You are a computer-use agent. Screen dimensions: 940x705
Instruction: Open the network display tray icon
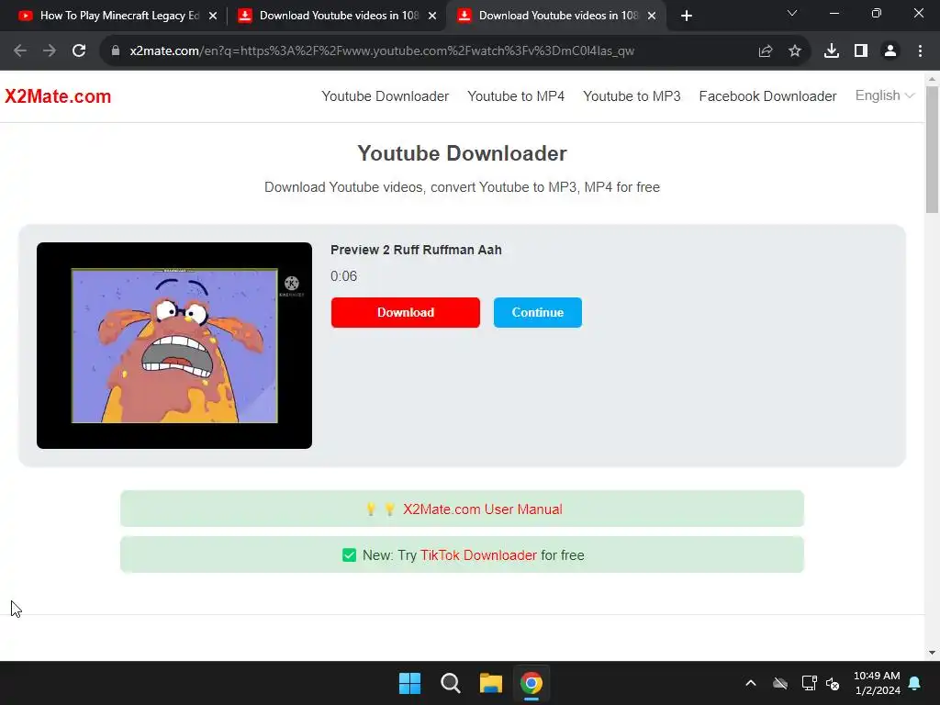click(x=810, y=683)
